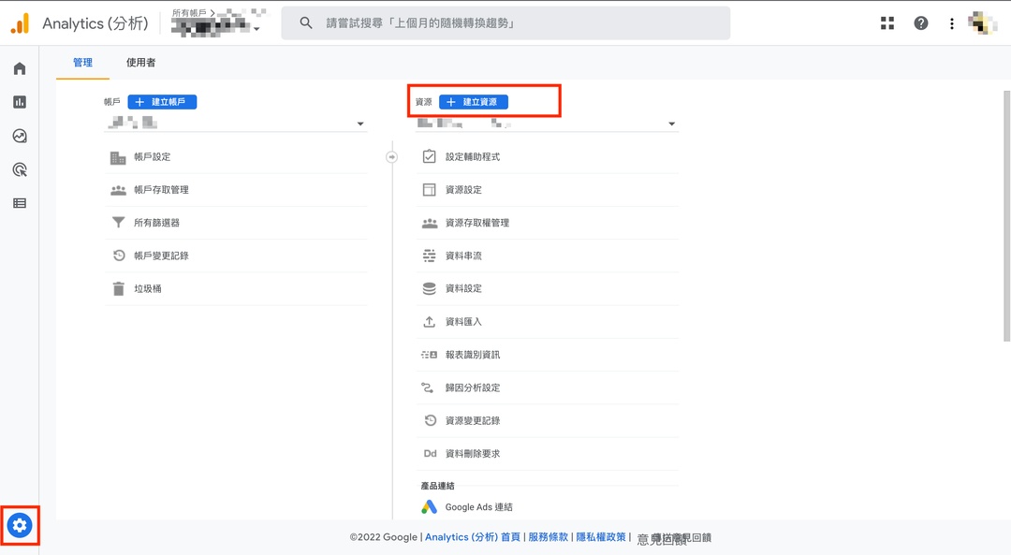Expand the 資源 property selector dropdown
1011x555 pixels.
pyautogui.click(x=547, y=123)
